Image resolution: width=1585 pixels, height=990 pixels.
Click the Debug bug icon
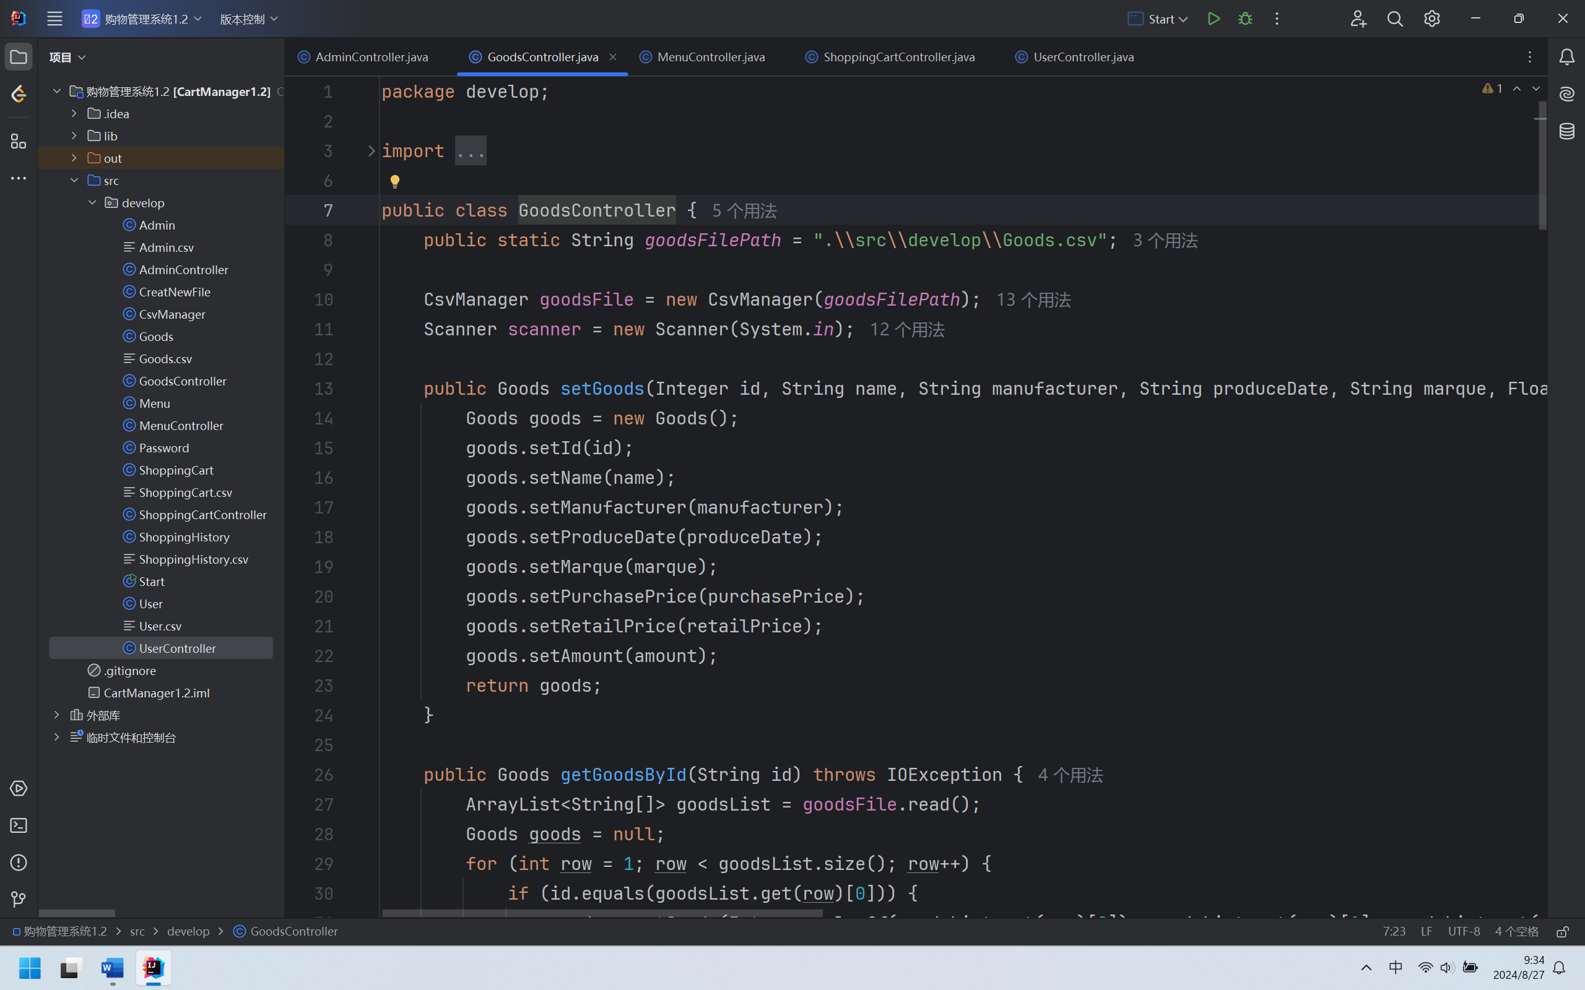(x=1245, y=19)
